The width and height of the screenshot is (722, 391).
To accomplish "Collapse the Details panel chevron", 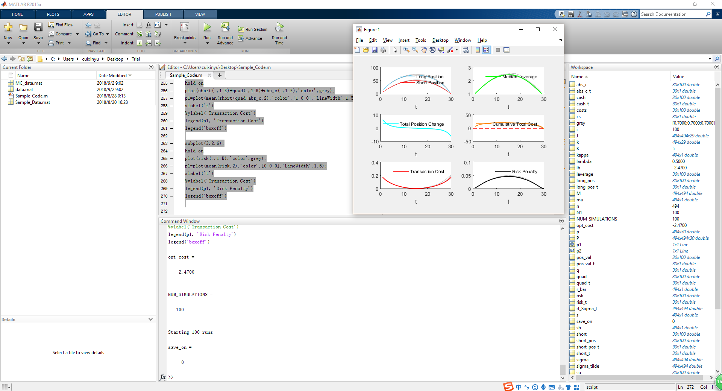I will click(150, 319).
